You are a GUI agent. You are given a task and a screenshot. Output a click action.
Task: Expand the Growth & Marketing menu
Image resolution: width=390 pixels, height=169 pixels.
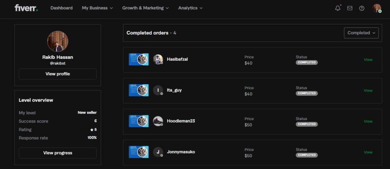[145, 8]
